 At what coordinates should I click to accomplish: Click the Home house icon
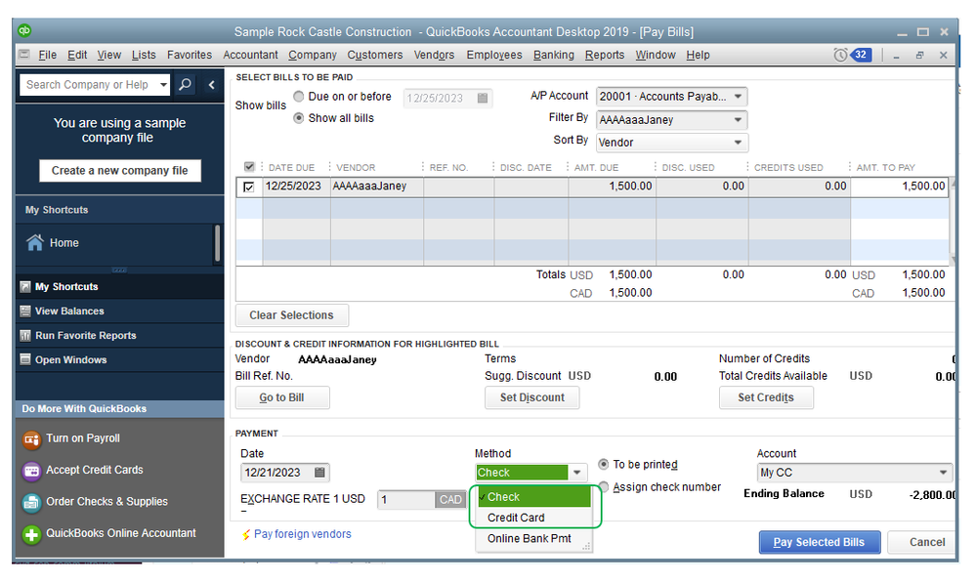(35, 242)
